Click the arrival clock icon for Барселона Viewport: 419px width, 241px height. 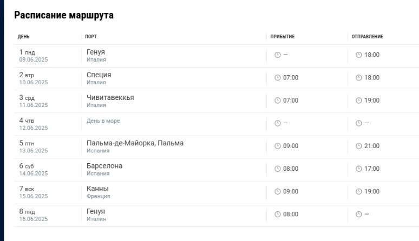[278, 169]
